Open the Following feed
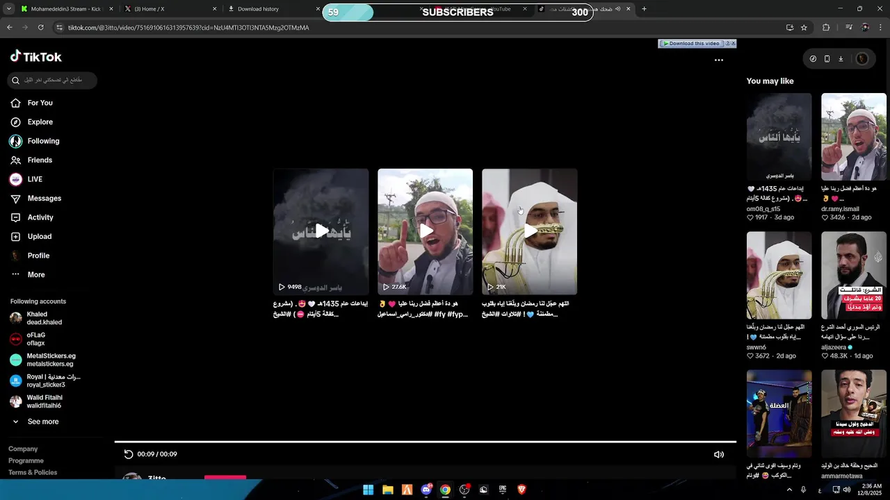The height and width of the screenshot is (500, 890). click(35, 141)
